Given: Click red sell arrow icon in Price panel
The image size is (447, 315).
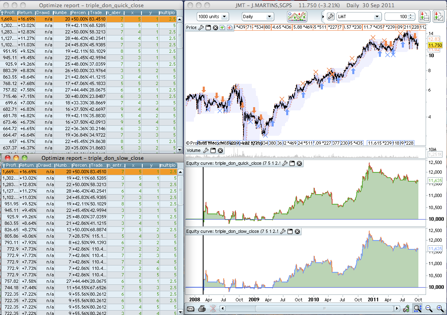Looking at the screenshot, I should (x=229, y=27).
